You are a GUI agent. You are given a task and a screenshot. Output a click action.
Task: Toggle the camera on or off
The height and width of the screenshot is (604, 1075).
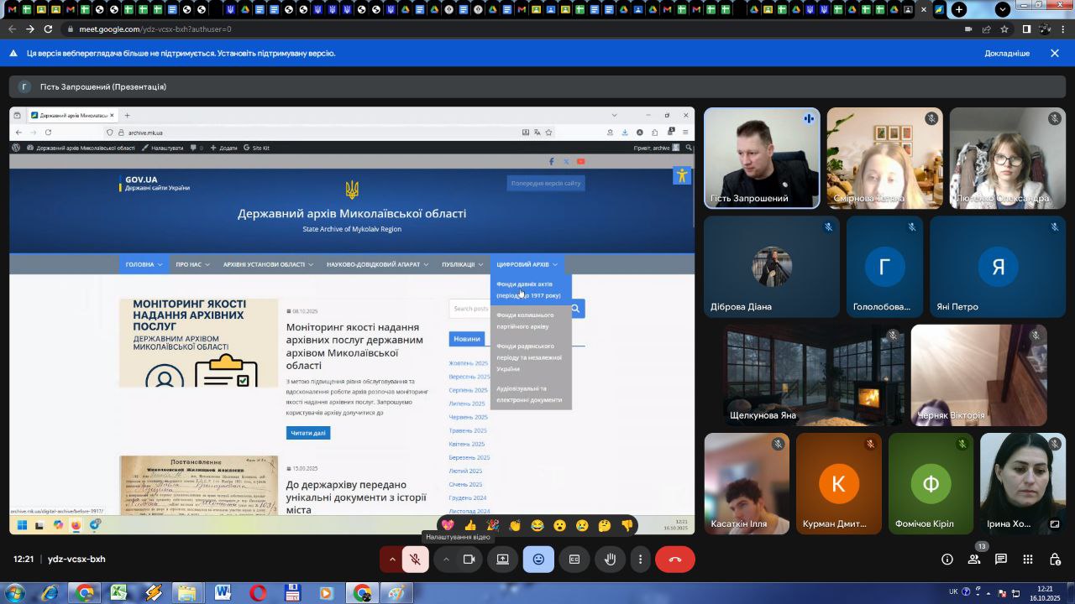point(469,560)
